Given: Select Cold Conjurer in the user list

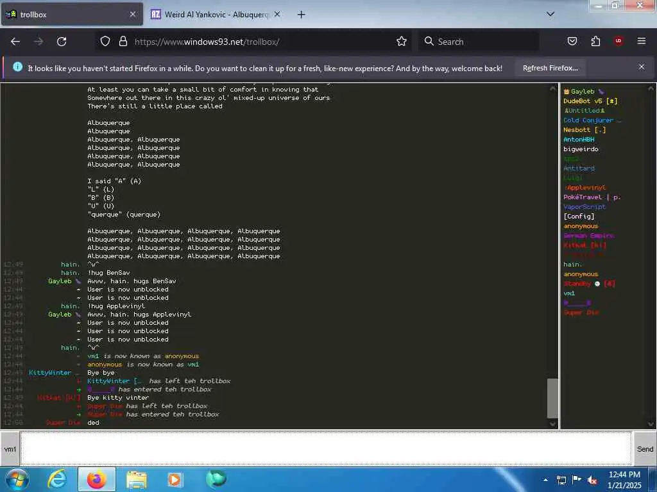Looking at the screenshot, I should pyautogui.click(x=592, y=120).
